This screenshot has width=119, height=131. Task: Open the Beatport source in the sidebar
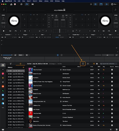coord(3,91)
